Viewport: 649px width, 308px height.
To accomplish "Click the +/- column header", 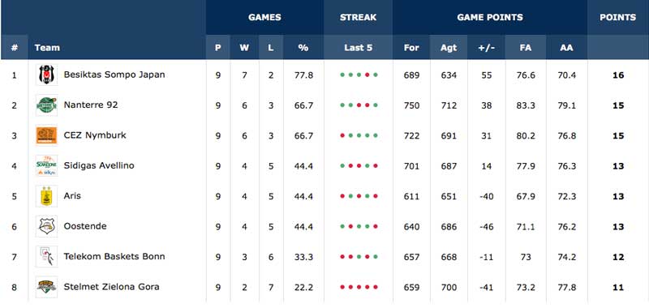I will click(486, 48).
